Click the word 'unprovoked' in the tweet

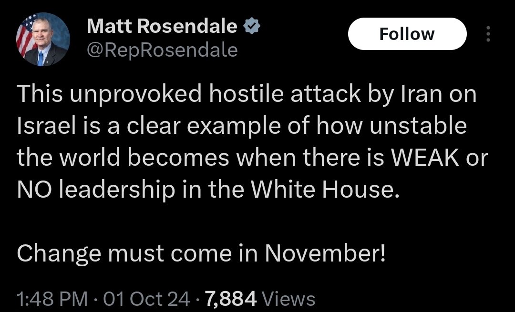click(x=134, y=94)
